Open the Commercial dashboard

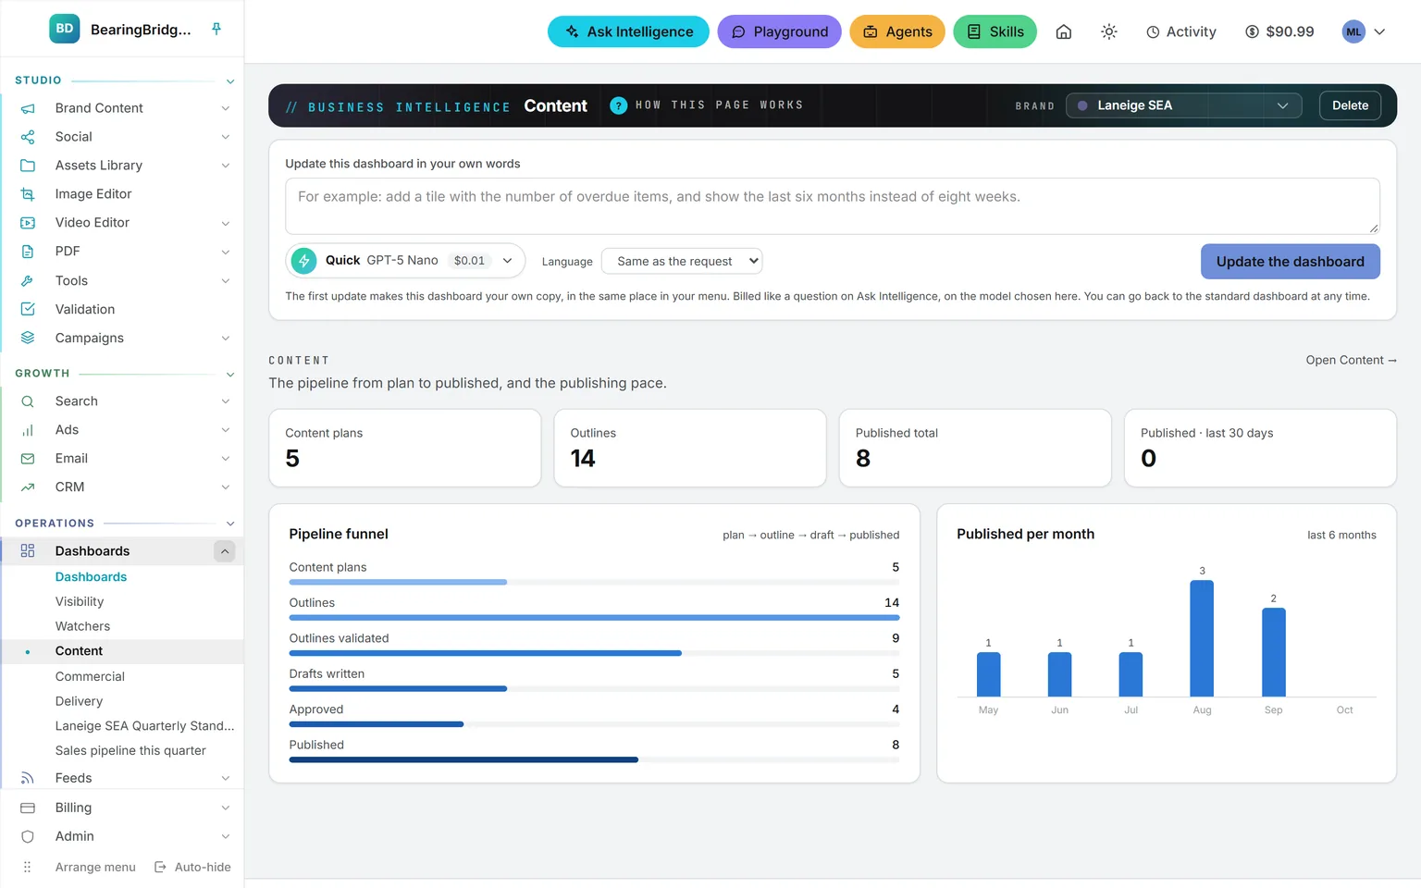click(90, 676)
